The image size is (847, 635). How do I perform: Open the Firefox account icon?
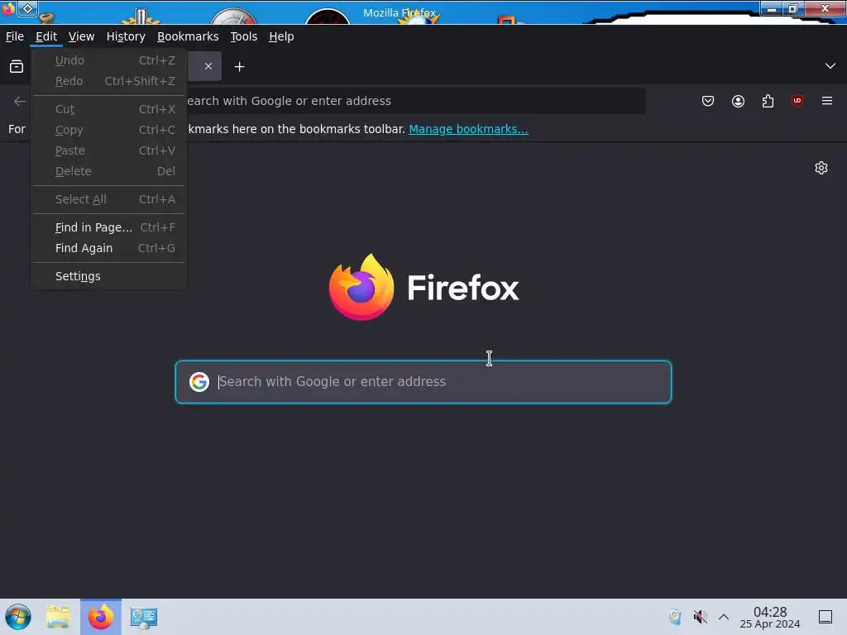(x=738, y=101)
